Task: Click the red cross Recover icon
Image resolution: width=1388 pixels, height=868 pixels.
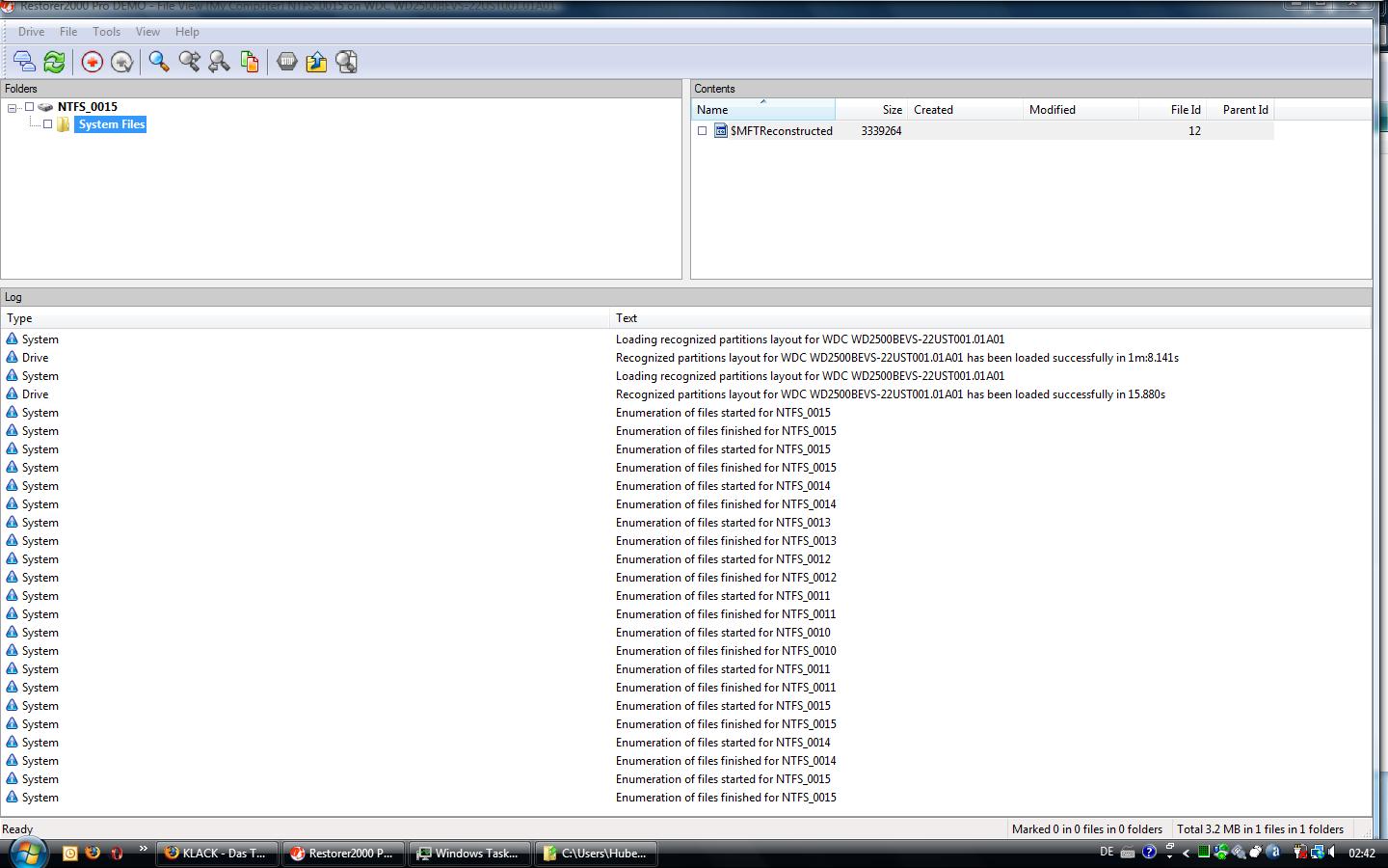Action: click(x=93, y=62)
